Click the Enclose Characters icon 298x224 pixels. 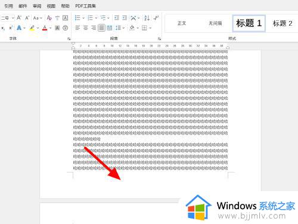click(x=66, y=28)
